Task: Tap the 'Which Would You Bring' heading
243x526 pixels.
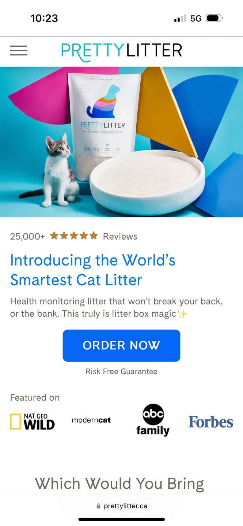Action: (119, 484)
